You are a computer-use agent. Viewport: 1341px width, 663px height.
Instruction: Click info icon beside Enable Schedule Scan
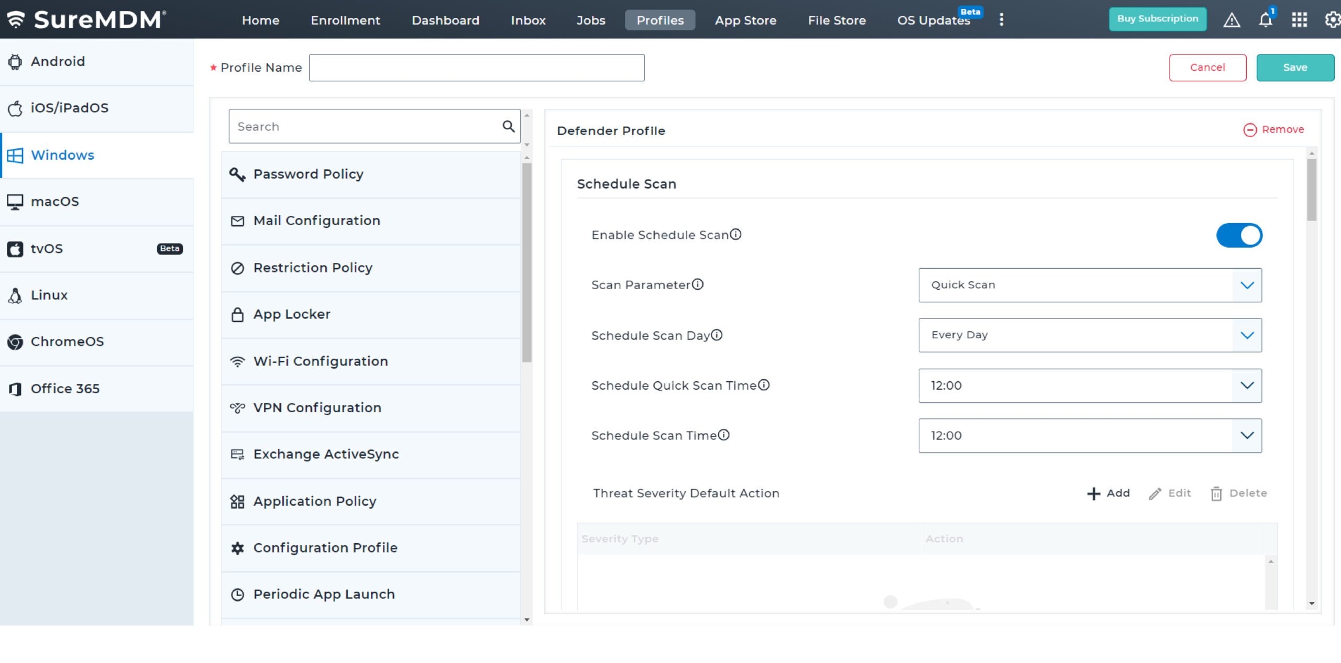(x=735, y=234)
